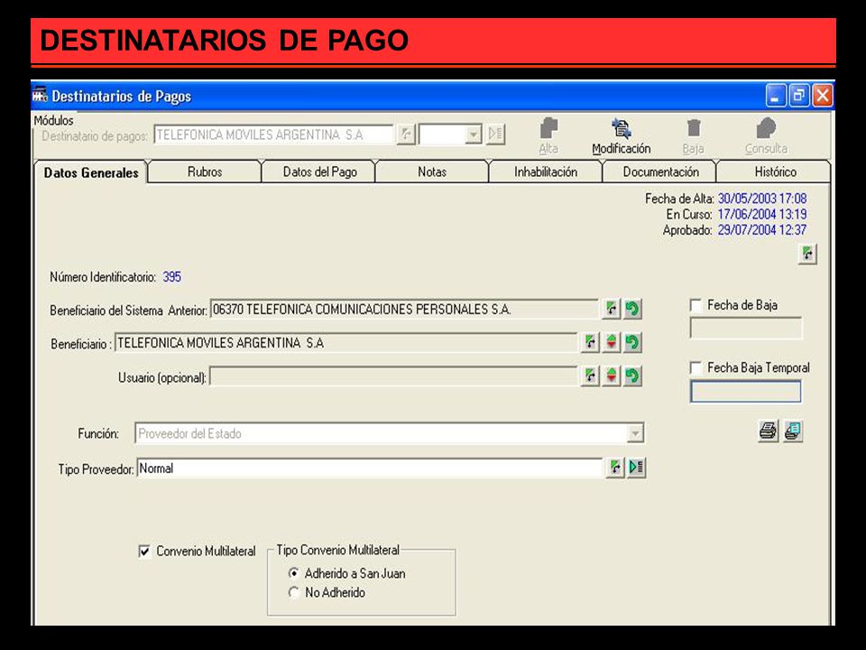
Task: Open the Notas tab
Action: (x=432, y=172)
